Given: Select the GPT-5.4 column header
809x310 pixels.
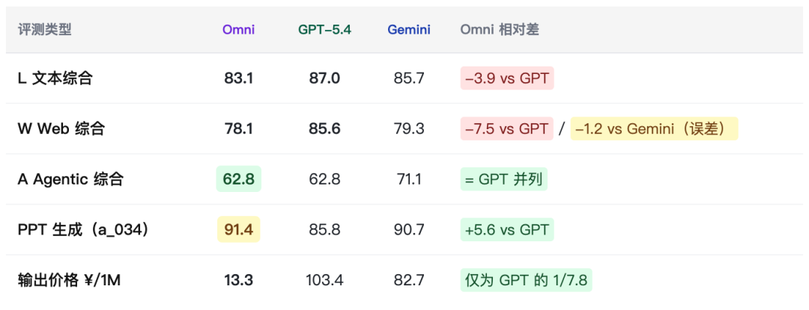Looking at the screenshot, I should pyautogui.click(x=324, y=30).
